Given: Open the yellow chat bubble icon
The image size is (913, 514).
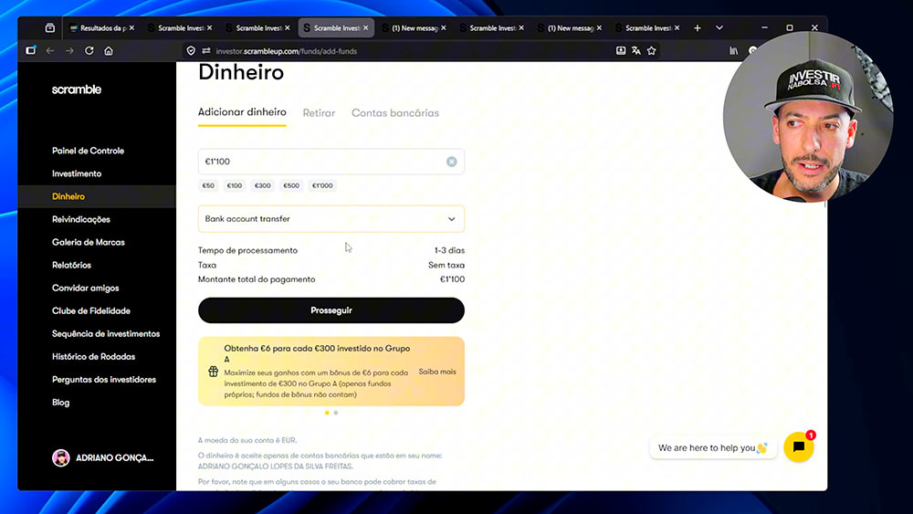Looking at the screenshot, I should pyautogui.click(x=799, y=447).
